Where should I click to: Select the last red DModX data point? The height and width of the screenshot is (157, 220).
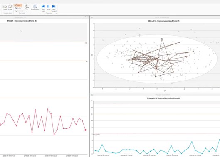85,130
